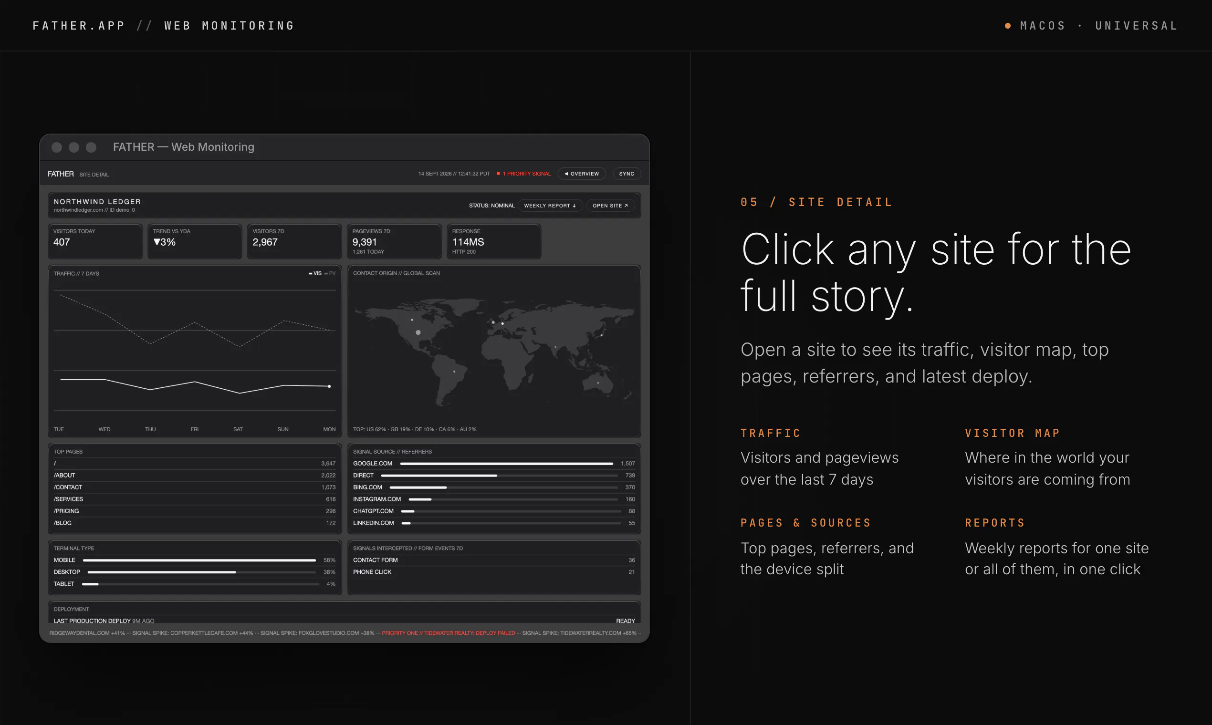This screenshot has height=725, width=1212.
Task: Click the date and time stamp in header
Action: coord(453,174)
